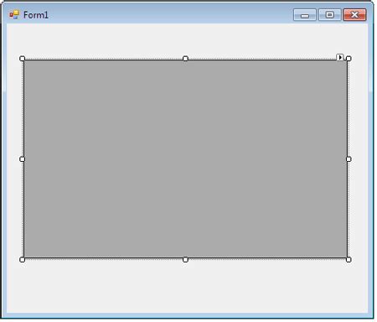Select the gray DataGridView control surface
Image resolution: width=377 pixels, height=322 pixels.
(x=185, y=158)
